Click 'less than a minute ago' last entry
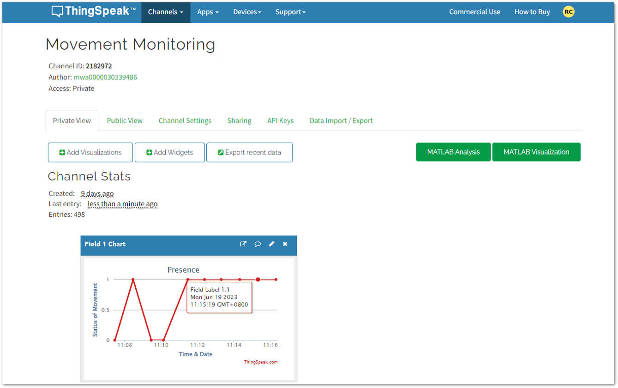The height and width of the screenshot is (388, 618). click(x=123, y=203)
